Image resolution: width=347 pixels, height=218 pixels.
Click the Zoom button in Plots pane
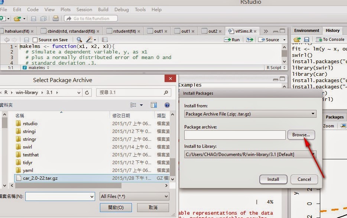pyautogui.click(x=328, y=126)
